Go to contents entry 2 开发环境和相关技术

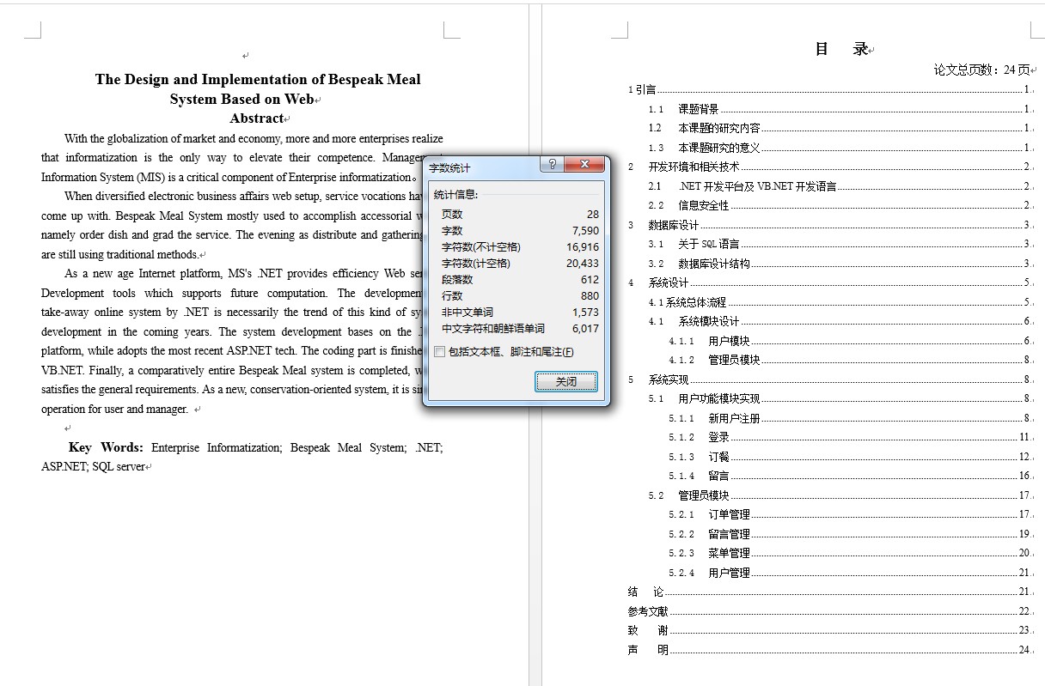(828, 167)
